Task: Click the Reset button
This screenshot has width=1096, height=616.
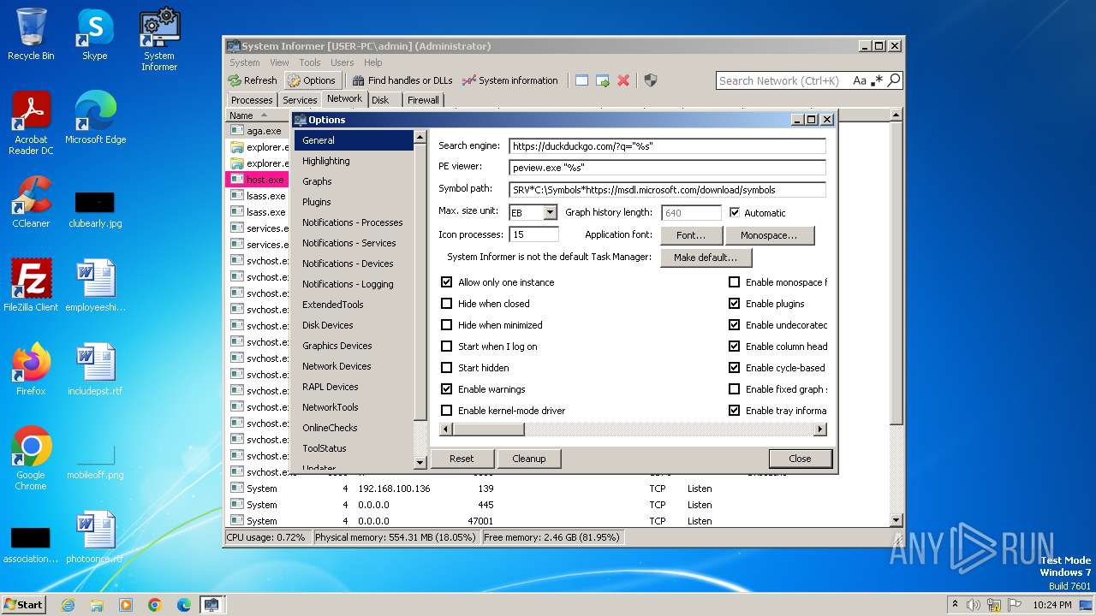Action: pos(462,459)
